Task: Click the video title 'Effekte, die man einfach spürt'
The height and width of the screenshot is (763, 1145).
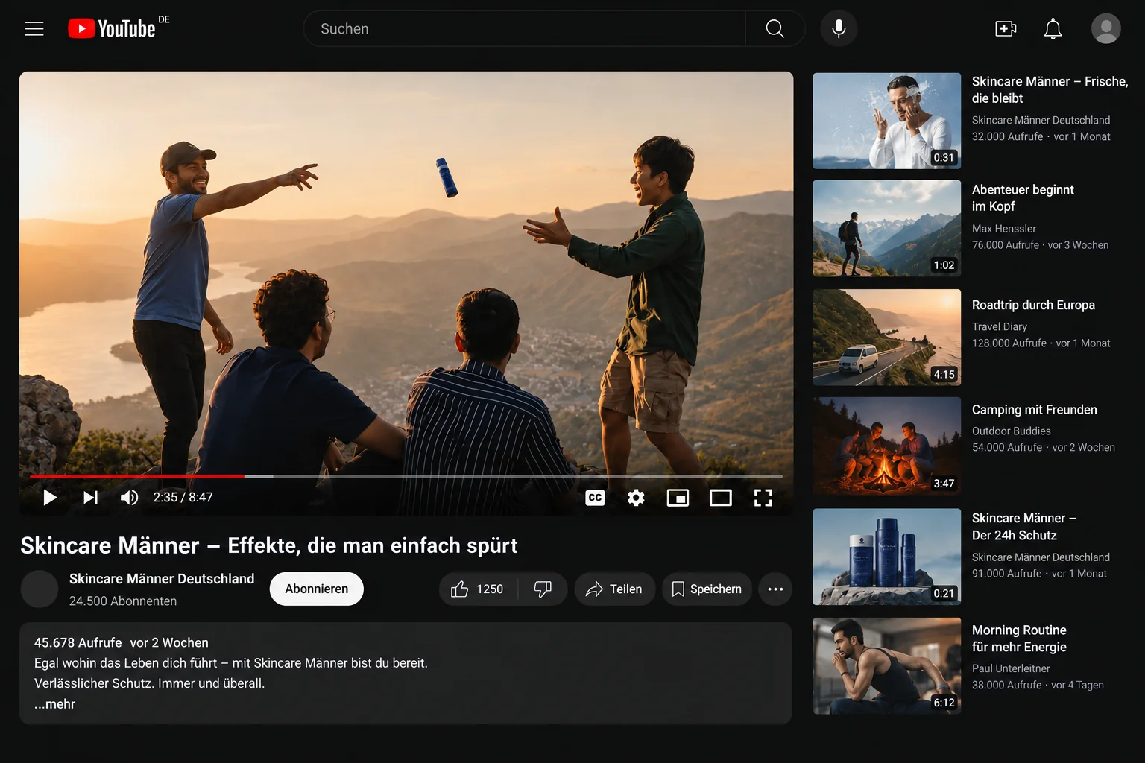Action: tap(373, 545)
